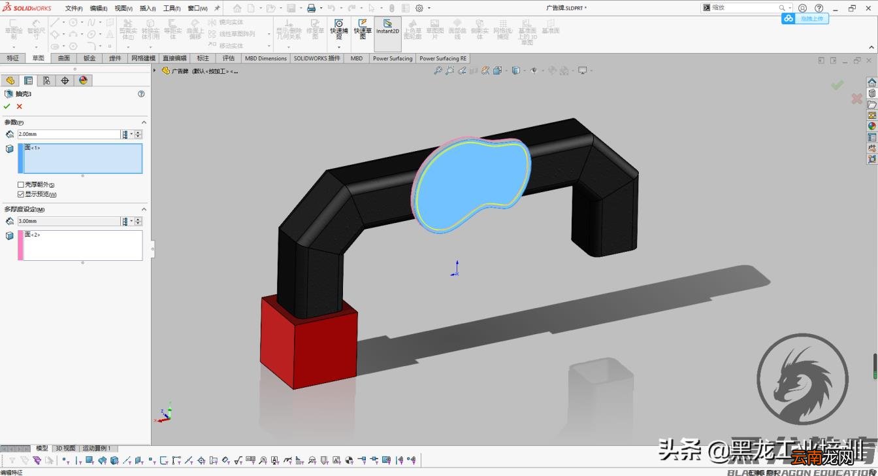Open the user login account icon
This screenshot has width=878, height=476.
tap(803, 8)
